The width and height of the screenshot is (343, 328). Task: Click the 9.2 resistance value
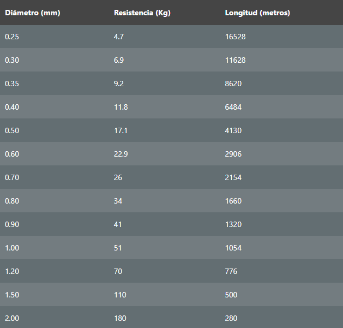(x=119, y=84)
